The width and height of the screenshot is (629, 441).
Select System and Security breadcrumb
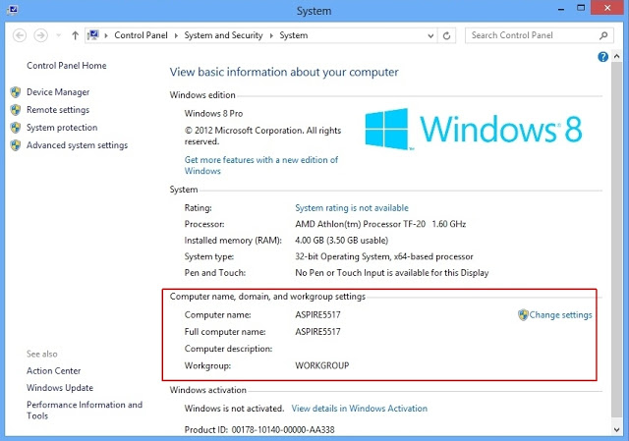pyautogui.click(x=223, y=35)
